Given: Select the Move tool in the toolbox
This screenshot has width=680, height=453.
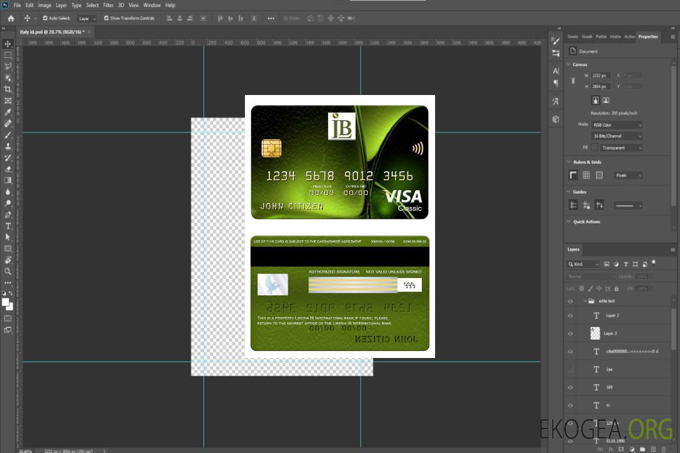Looking at the screenshot, I should [x=8, y=44].
